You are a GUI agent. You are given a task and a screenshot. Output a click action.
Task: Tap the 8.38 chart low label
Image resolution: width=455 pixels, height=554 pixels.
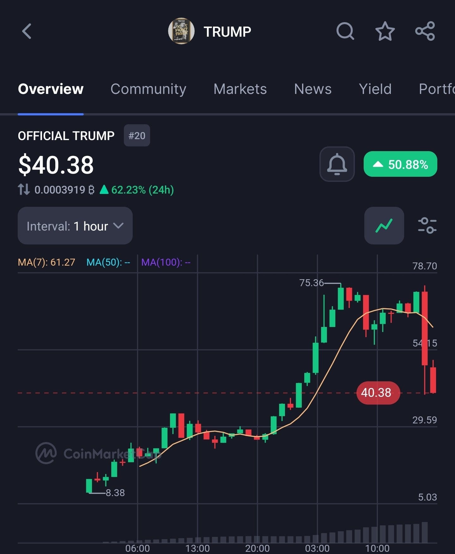pyautogui.click(x=115, y=493)
